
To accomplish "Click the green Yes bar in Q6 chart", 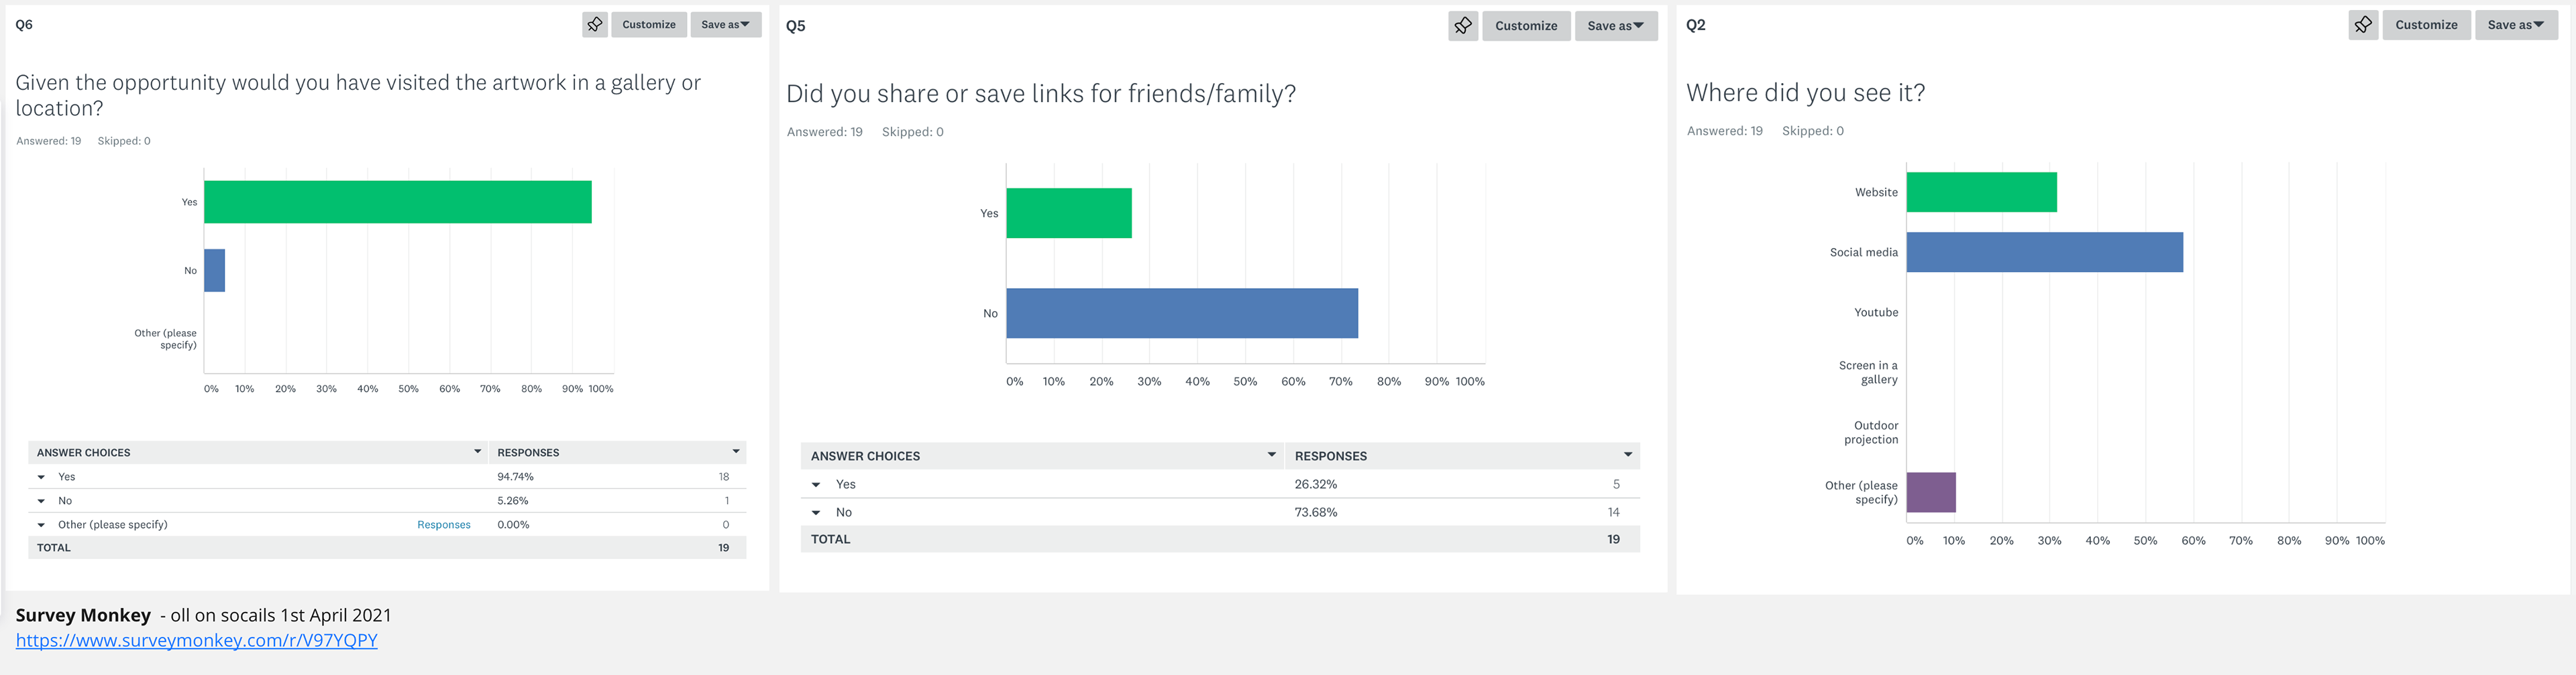I will pyautogui.click(x=397, y=202).
